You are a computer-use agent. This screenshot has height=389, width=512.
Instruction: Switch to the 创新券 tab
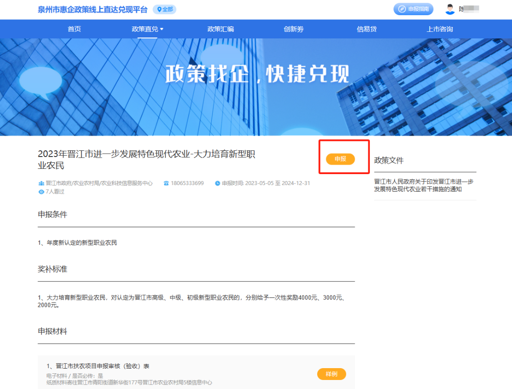click(x=293, y=29)
